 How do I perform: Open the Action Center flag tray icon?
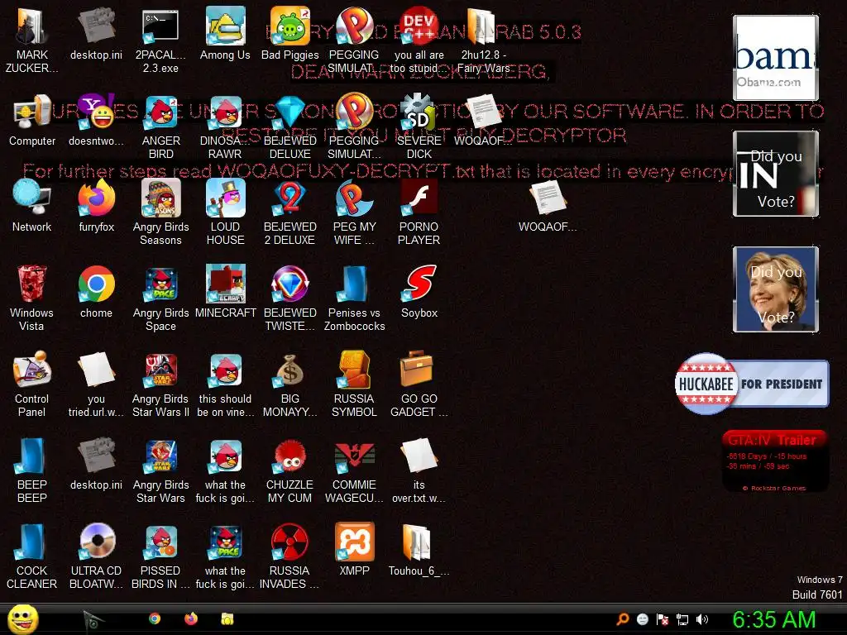[x=663, y=619]
